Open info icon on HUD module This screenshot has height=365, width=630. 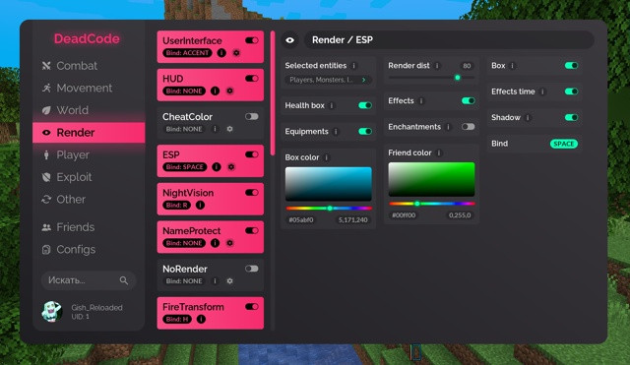coord(215,91)
